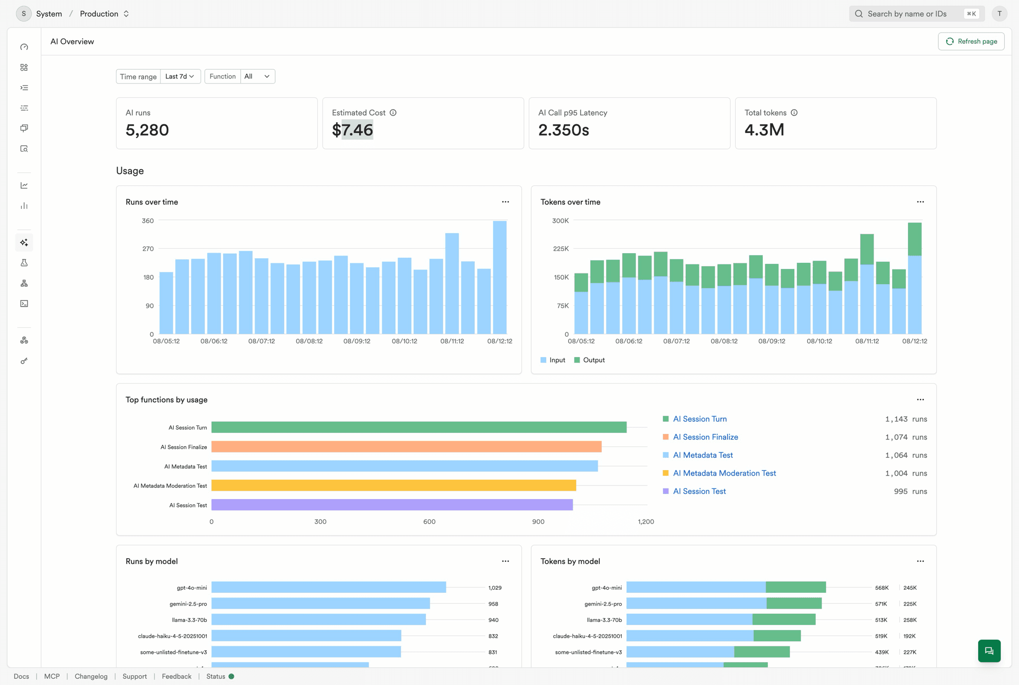
Task: Open the apps grid icon in sidebar
Action: coord(24,67)
